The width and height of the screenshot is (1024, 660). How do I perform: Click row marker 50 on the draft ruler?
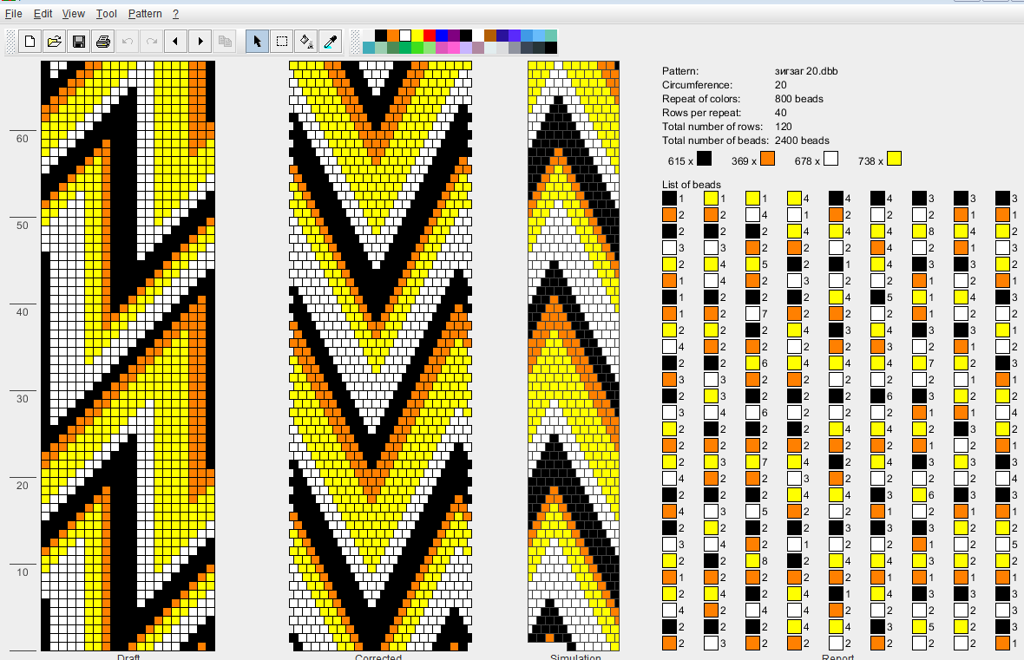pos(23,225)
